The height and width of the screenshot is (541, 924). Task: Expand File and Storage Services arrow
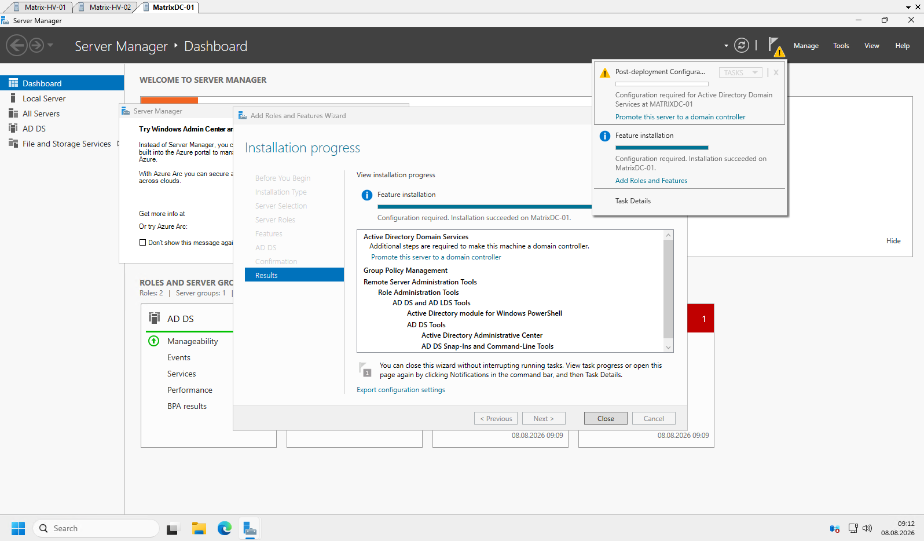(118, 144)
